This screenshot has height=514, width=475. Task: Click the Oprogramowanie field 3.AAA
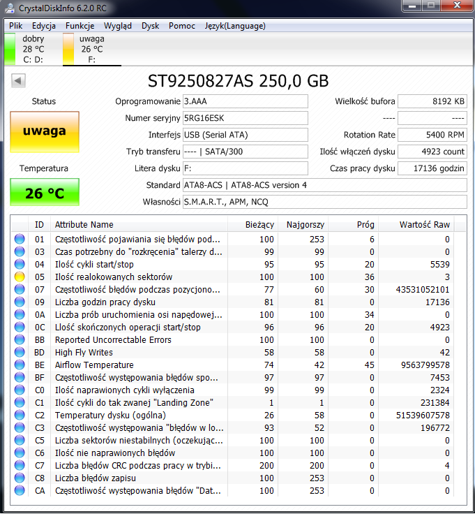(x=246, y=101)
